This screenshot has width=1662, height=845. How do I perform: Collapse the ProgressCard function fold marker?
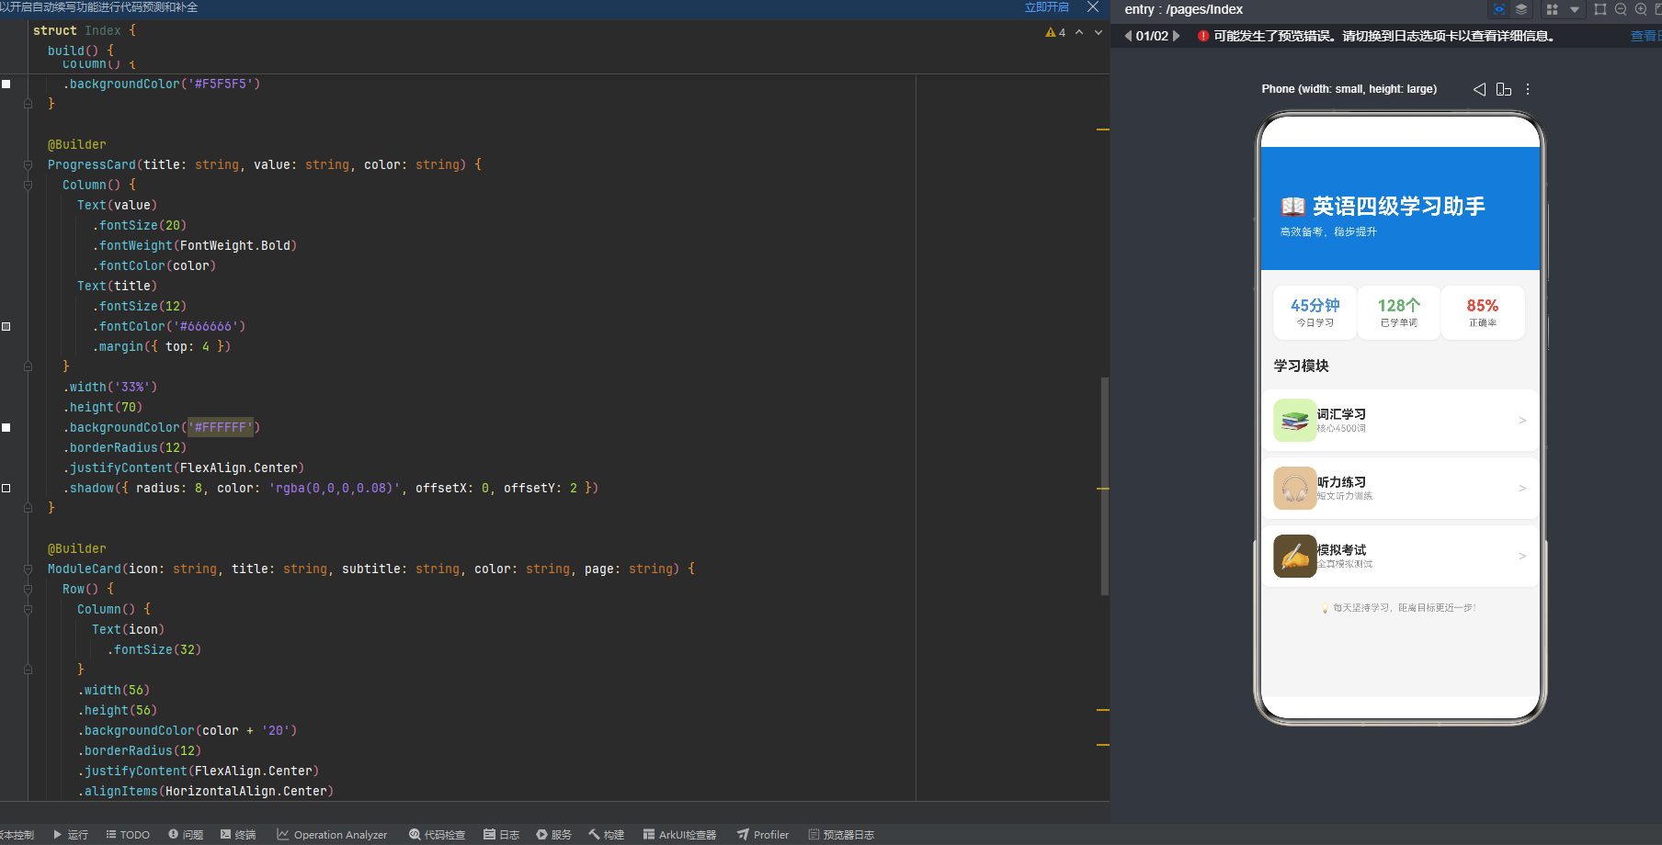(28, 165)
